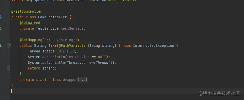Click the autowired dependency gutter icon beside testService
Viewport: 244px width, 100px height.
pos(1,28)
